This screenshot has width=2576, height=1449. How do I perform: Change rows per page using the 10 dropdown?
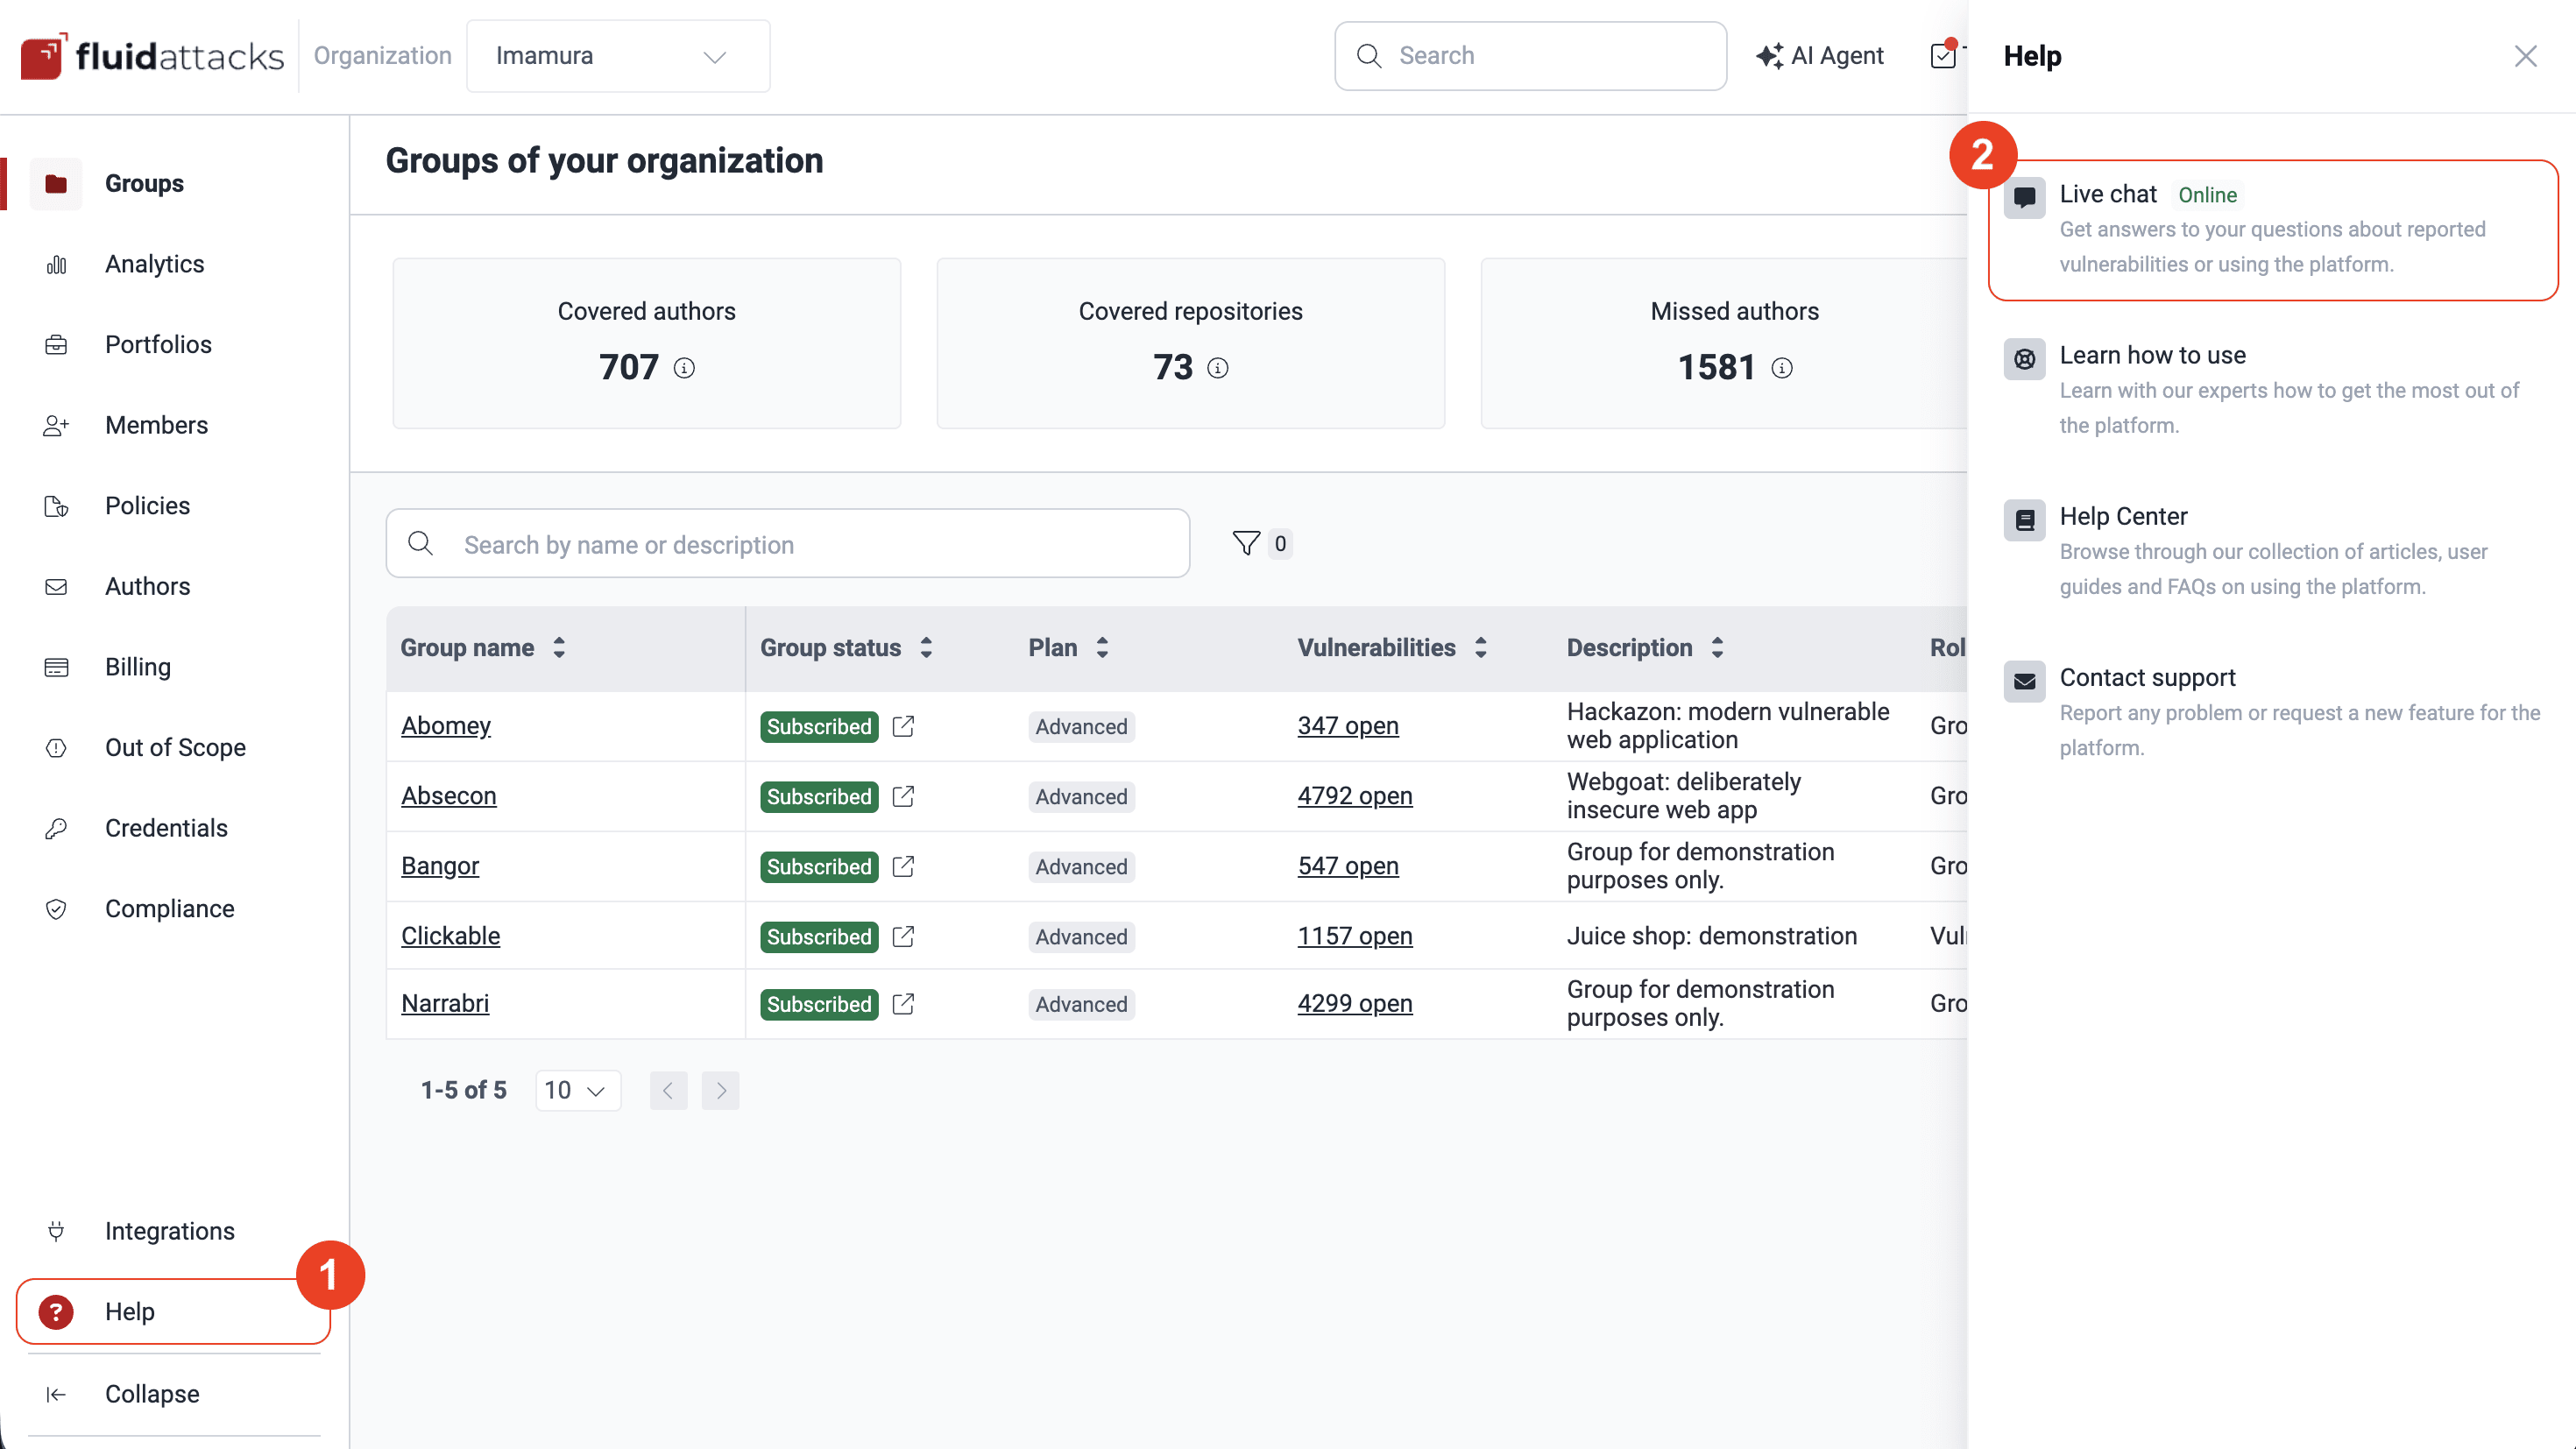pyautogui.click(x=577, y=1090)
